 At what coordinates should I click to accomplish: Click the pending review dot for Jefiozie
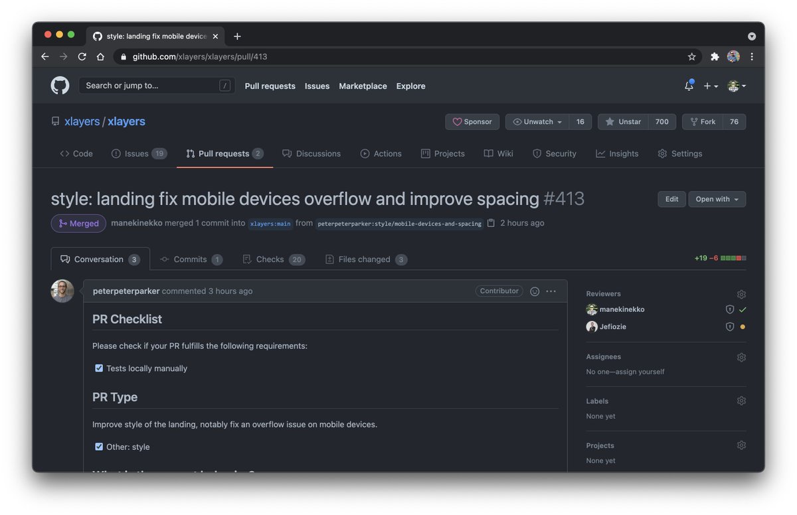click(x=743, y=327)
